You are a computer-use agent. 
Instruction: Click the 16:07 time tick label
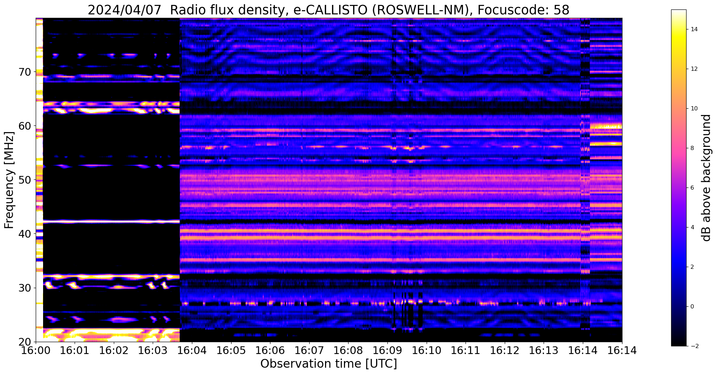309,351
